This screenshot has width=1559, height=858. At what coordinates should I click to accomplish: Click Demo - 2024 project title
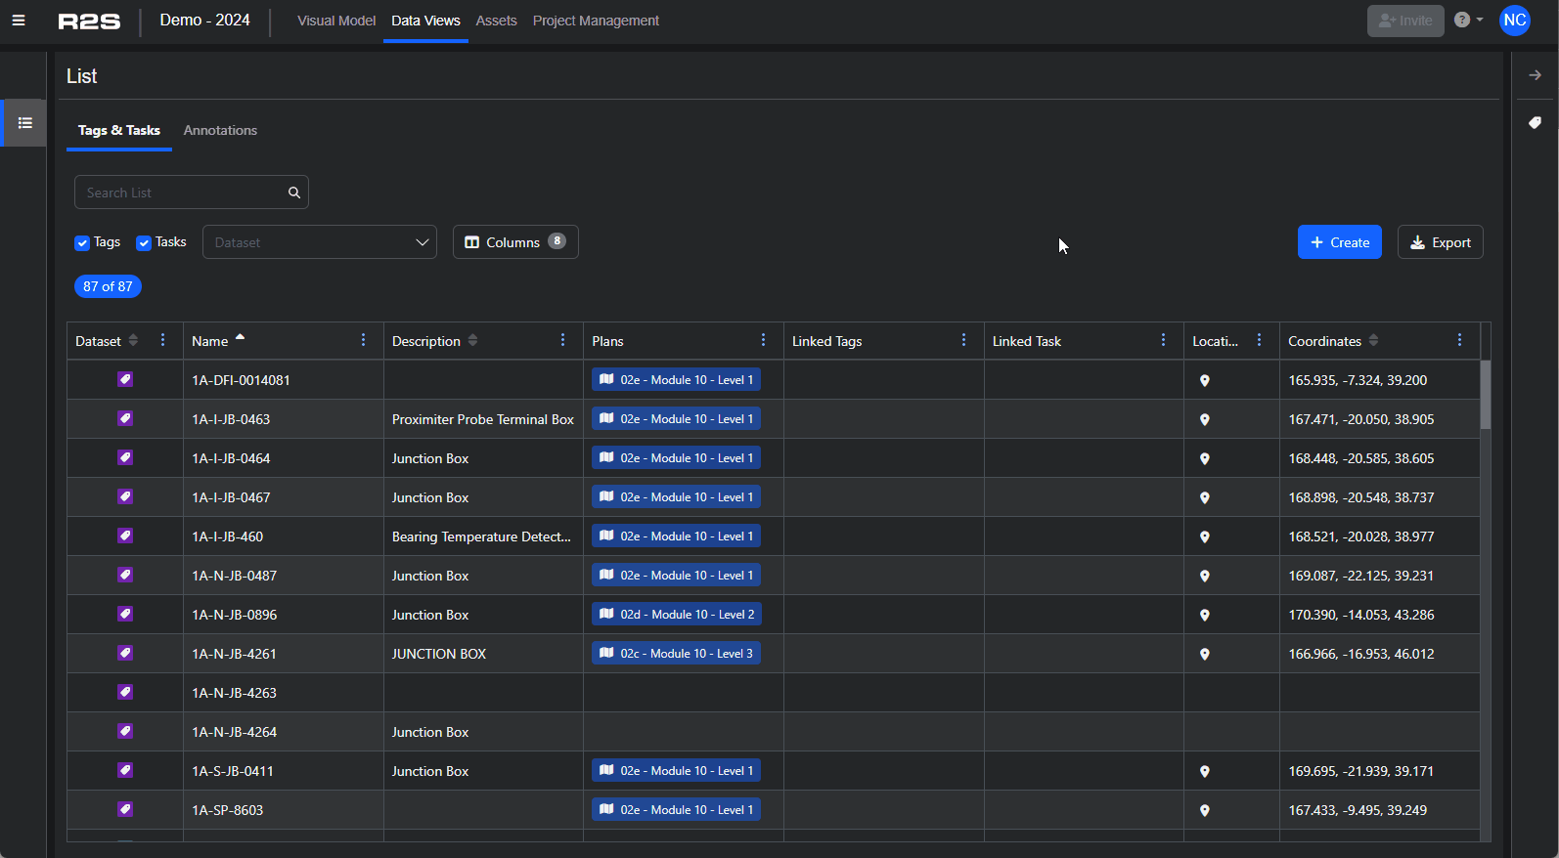pos(204,21)
